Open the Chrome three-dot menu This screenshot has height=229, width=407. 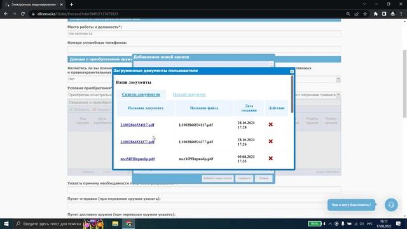click(x=401, y=14)
